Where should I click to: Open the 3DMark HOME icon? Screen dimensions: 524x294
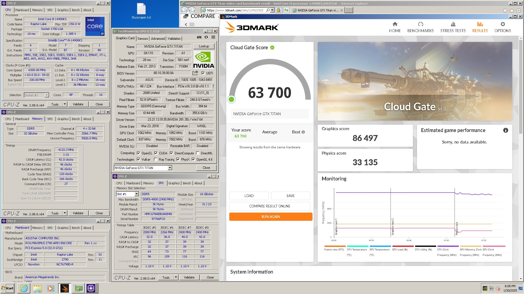(395, 24)
